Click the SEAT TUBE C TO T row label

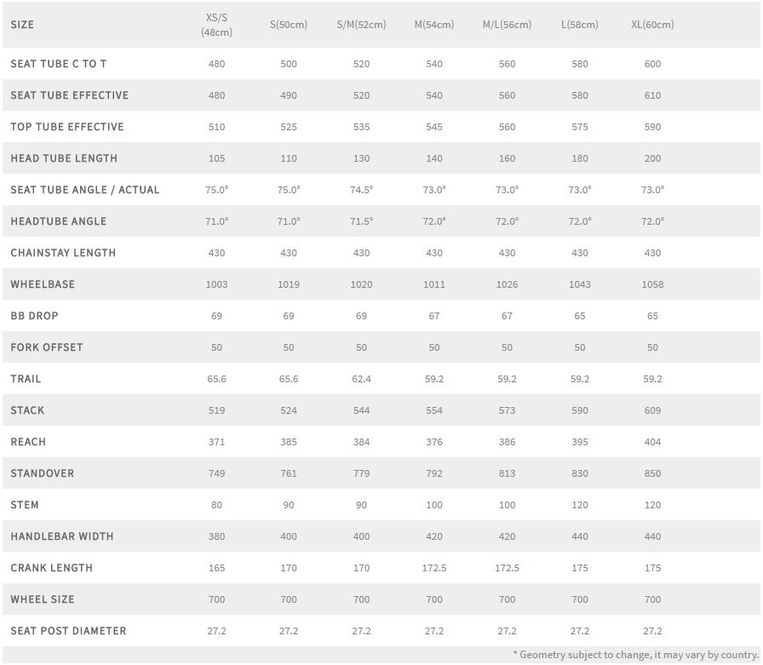coord(59,64)
